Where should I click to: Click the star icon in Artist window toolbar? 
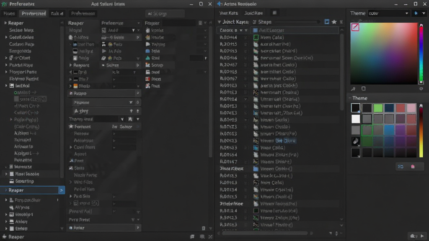(x=334, y=22)
